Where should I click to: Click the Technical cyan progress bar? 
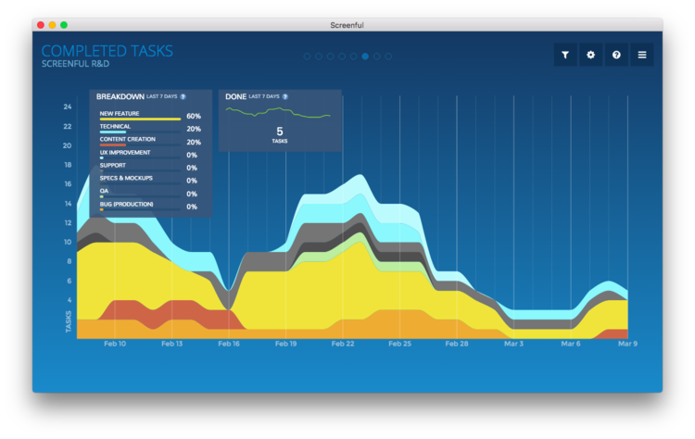click(x=113, y=132)
